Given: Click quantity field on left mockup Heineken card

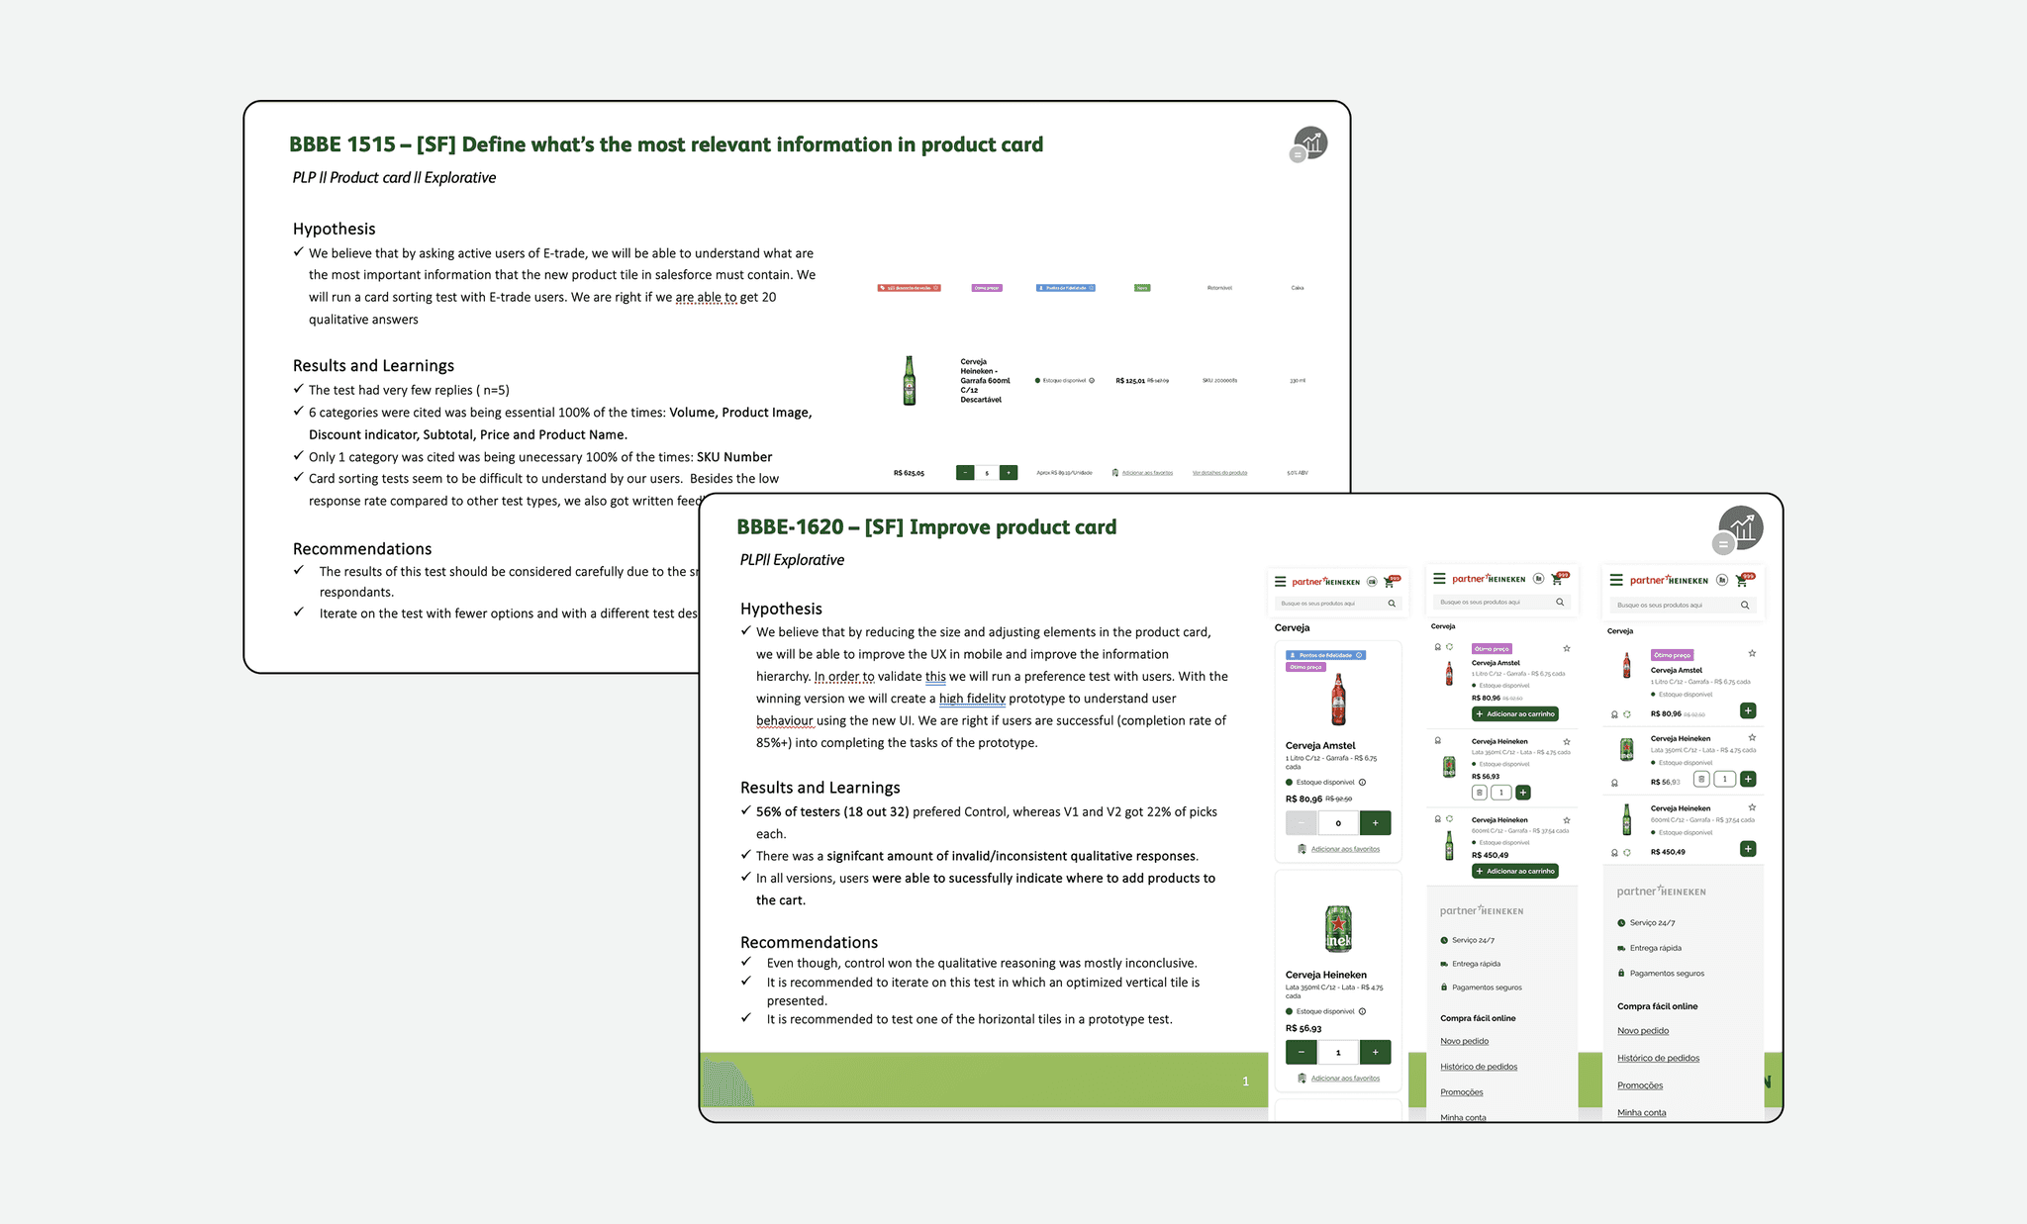Looking at the screenshot, I should 1338,1053.
